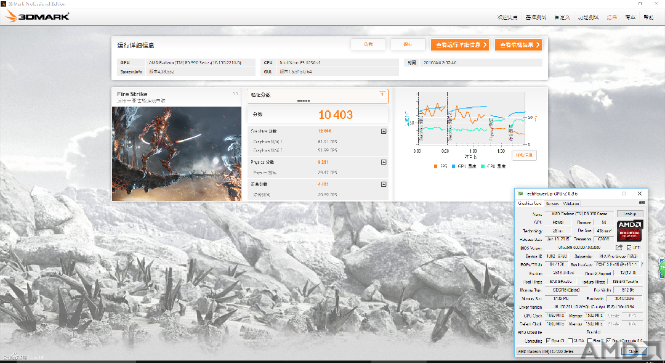
Task: Click the FPS and temperature line chart
Action: coord(472,119)
